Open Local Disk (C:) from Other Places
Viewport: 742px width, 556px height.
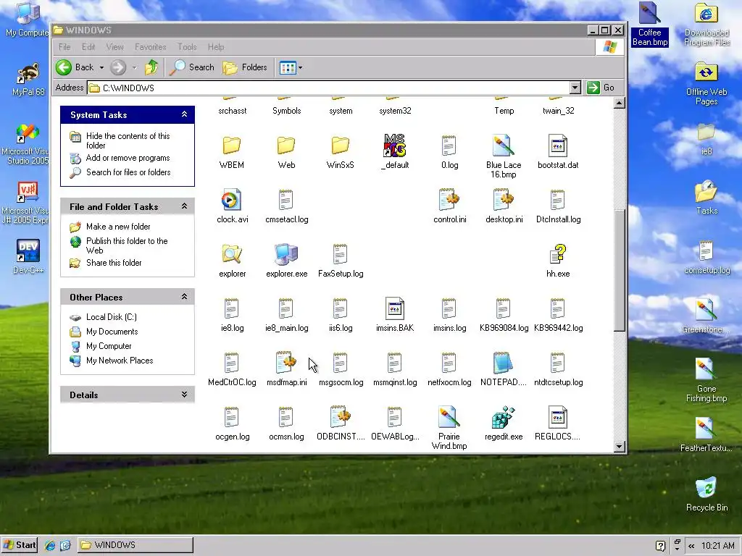(x=111, y=317)
